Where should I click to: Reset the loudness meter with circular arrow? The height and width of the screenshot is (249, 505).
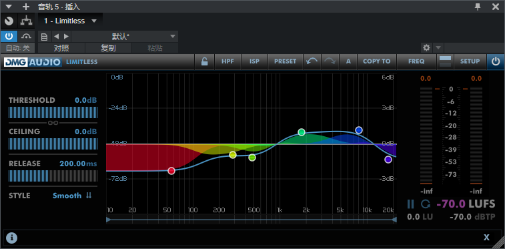[x=425, y=204]
